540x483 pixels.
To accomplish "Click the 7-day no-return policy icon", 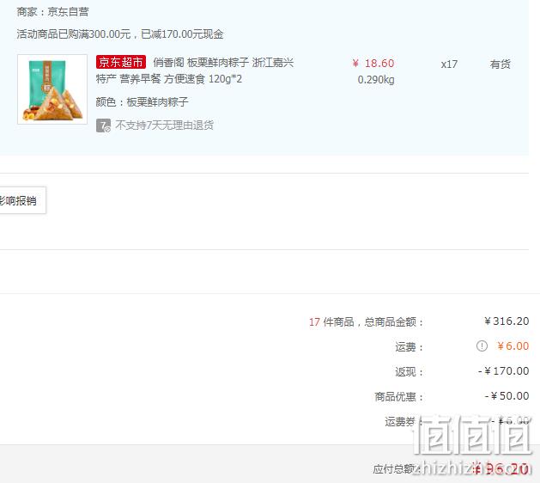I will 103,125.
